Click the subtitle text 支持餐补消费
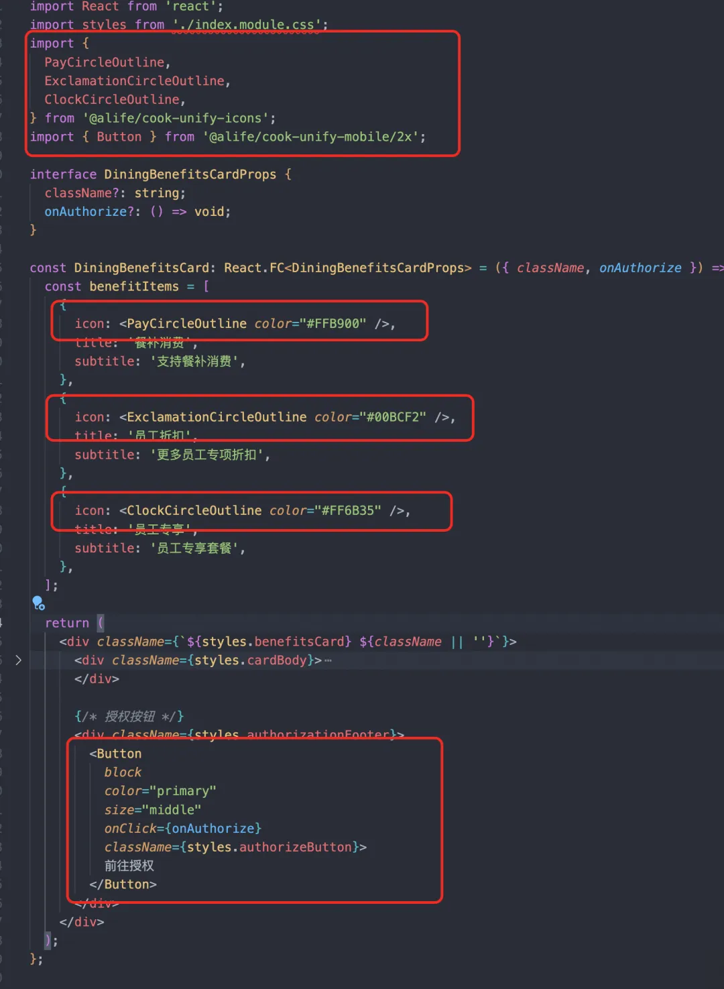Image resolution: width=724 pixels, height=989 pixels. coord(193,361)
